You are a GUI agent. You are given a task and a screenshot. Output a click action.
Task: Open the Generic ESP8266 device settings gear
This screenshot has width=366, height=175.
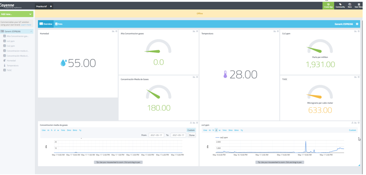click(x=357, y=24)
